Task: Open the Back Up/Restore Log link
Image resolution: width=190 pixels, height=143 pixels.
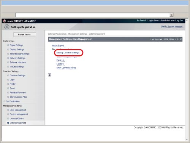Action: (x=66, y=68)
